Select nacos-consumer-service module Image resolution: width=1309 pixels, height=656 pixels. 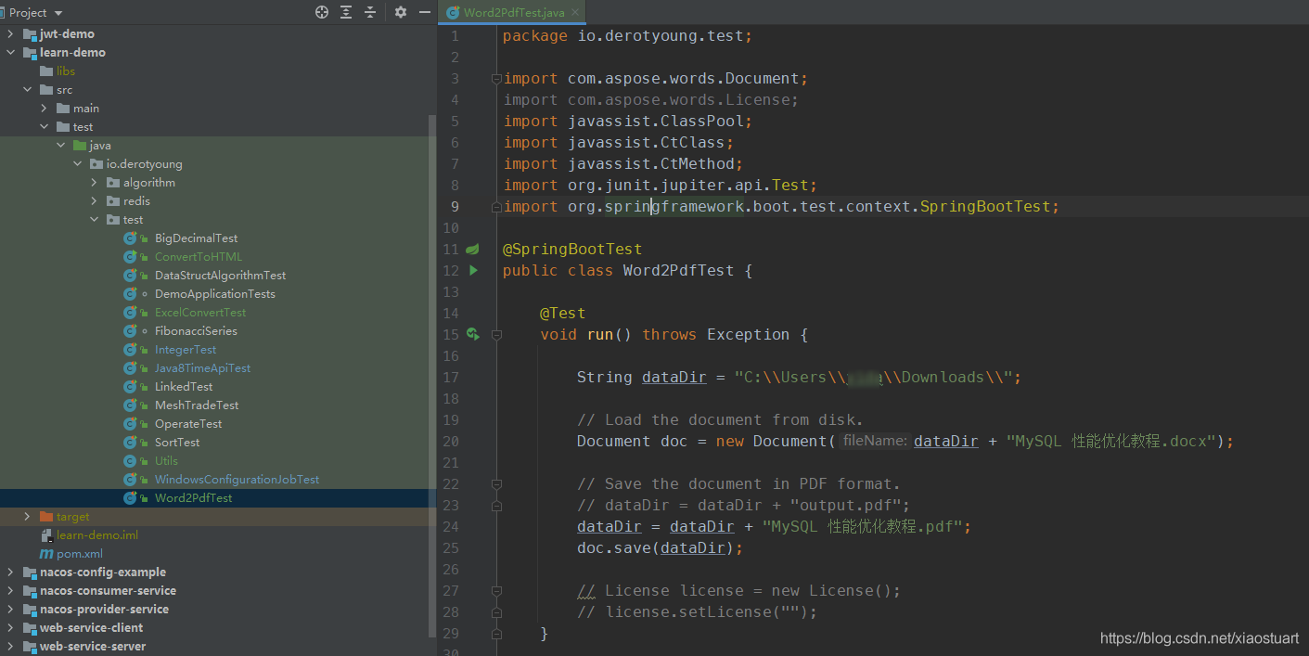tap(108, 591)
